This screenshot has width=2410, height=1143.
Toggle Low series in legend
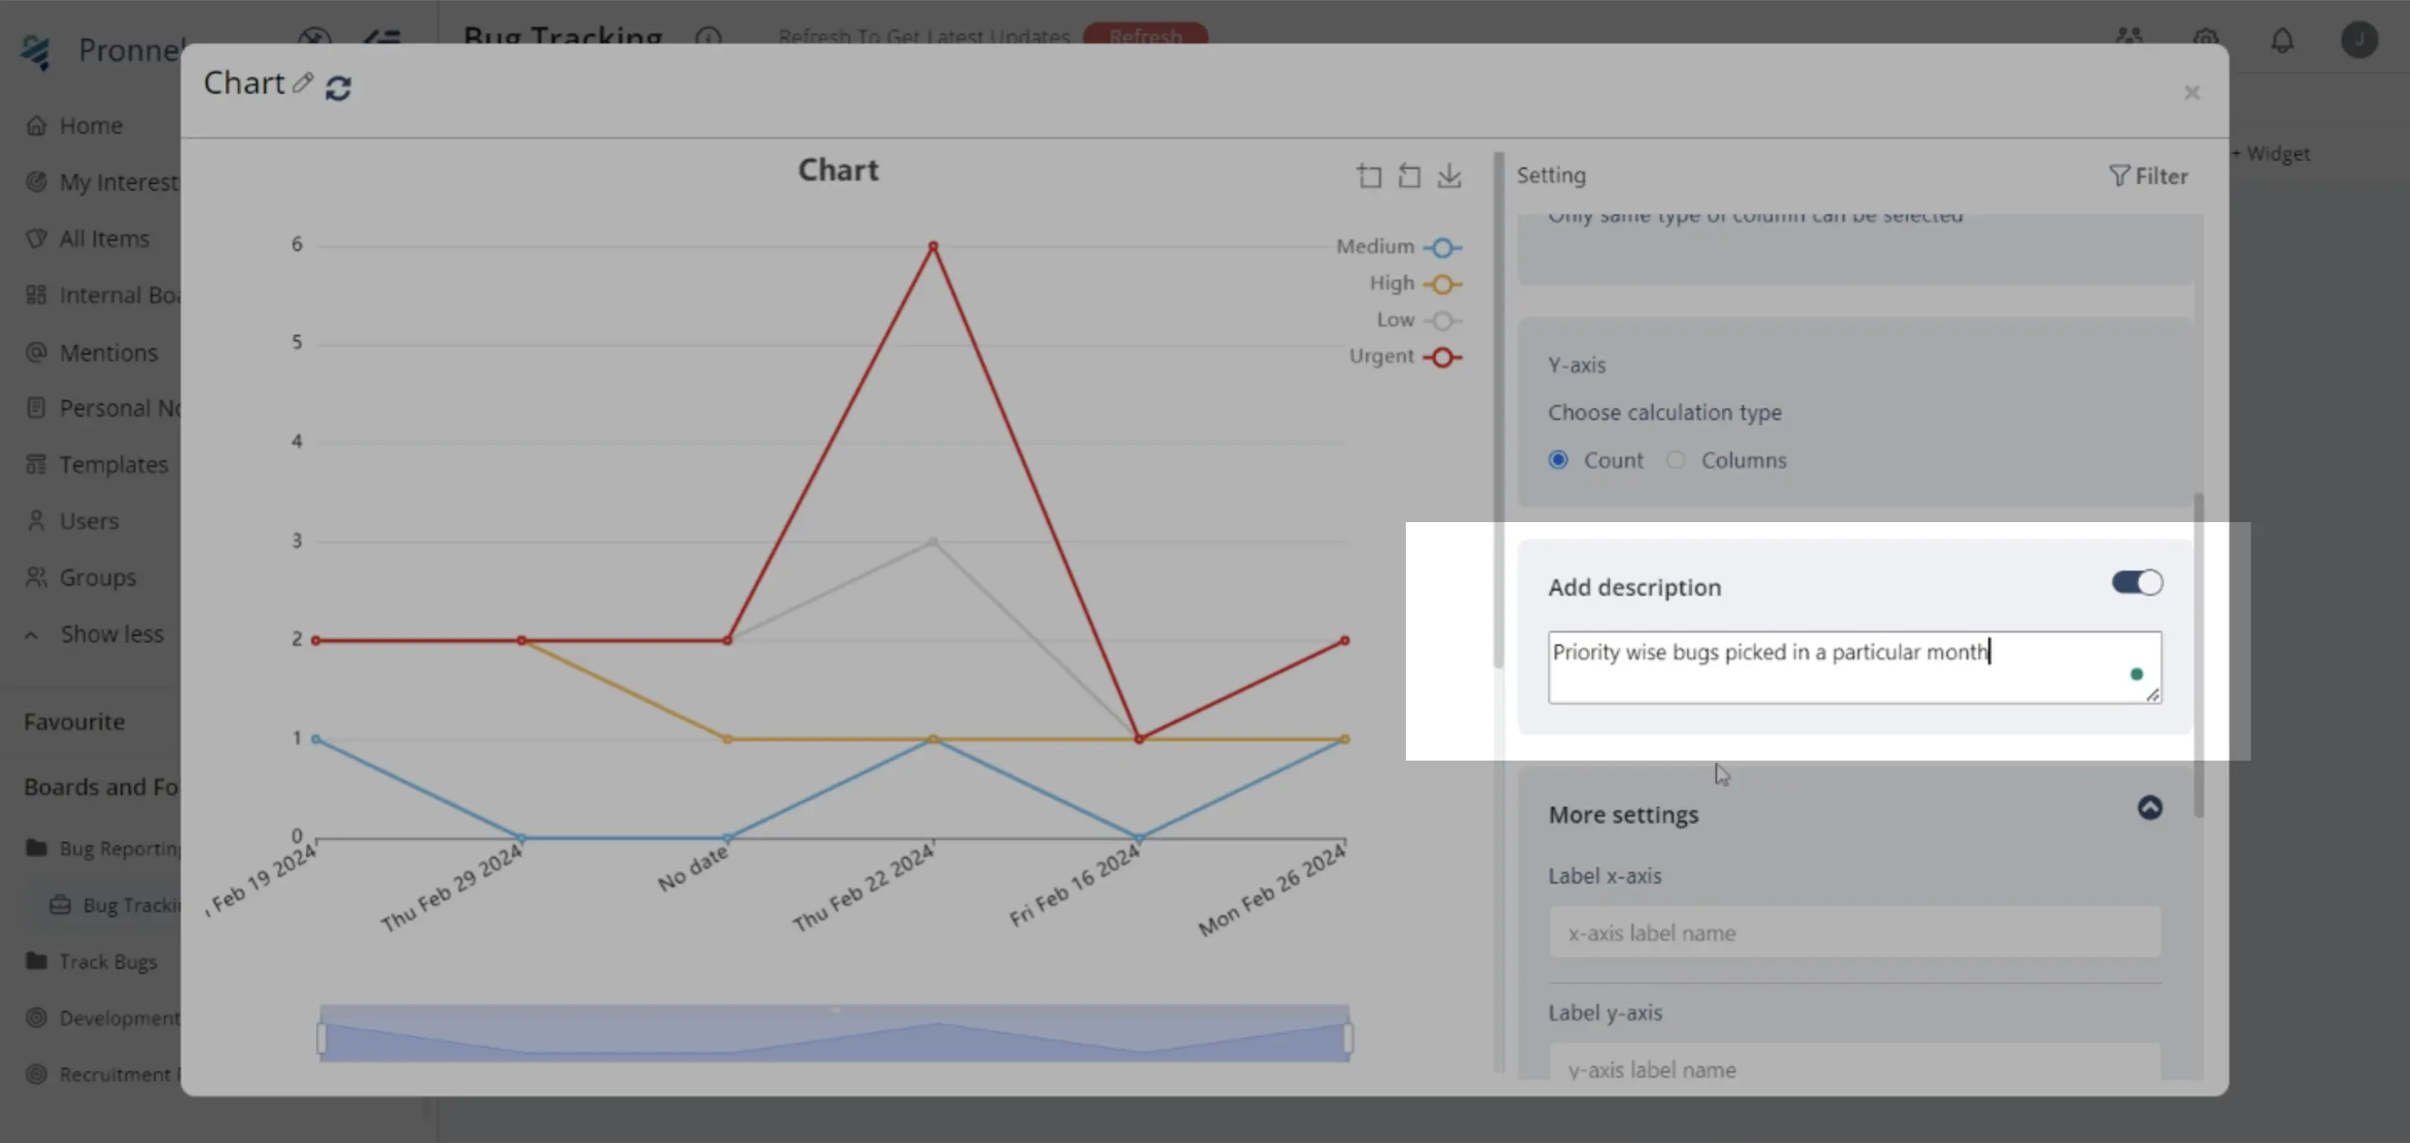(1418, 320)
